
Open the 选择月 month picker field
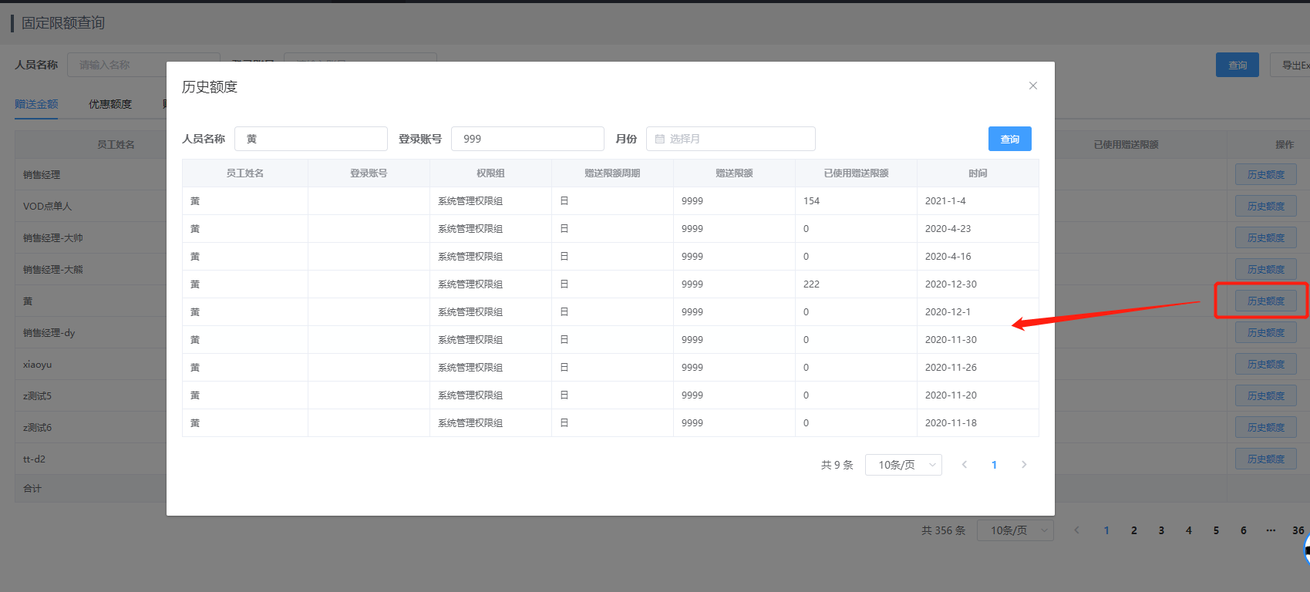[x=731, y=139]
